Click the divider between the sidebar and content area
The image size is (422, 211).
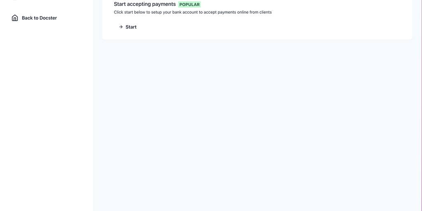[93, 105]
